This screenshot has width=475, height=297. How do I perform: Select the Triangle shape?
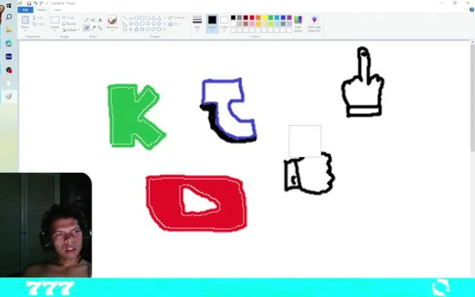point(159,18)
